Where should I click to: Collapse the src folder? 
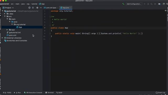5,16
